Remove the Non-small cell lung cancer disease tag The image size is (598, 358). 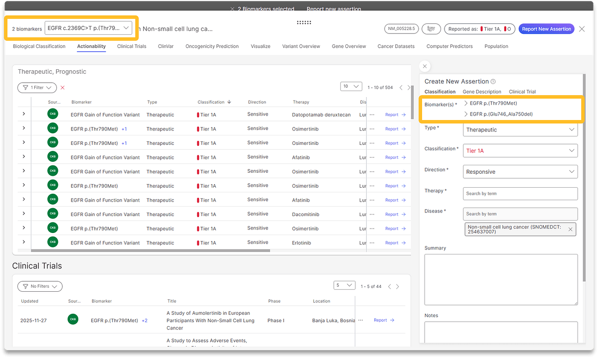(x=571, y=229)
